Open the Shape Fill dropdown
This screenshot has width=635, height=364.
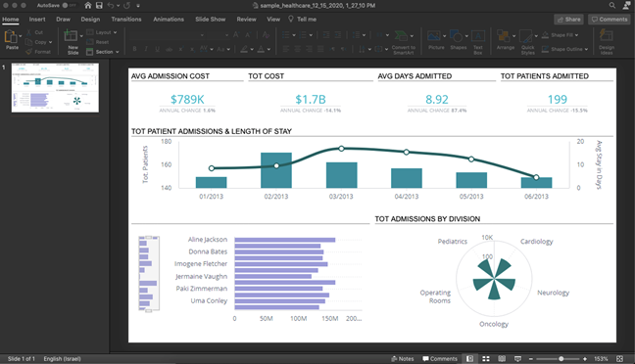pos(561,35)
